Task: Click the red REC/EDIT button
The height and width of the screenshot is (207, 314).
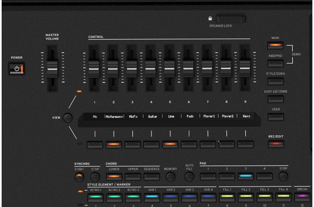Action: [x=276, y=144]
